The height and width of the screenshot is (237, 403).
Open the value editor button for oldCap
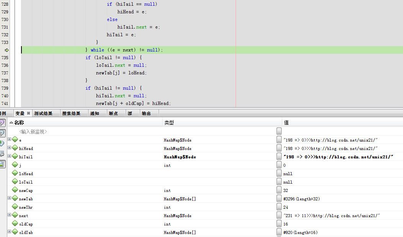279,223
